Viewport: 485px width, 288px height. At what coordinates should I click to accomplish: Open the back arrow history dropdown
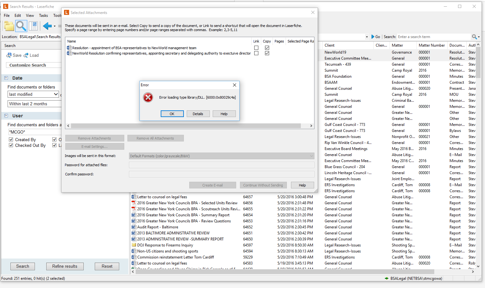click(55, 26)
